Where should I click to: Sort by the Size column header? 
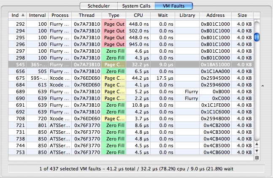tap(242, 15)
